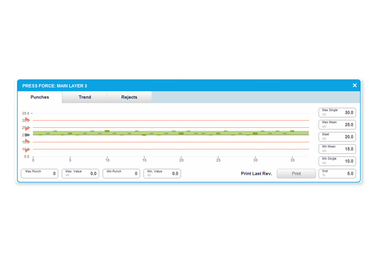Select the Min. Value kN field
This screenshot has width=373, height=261.
tap(162, 173)
